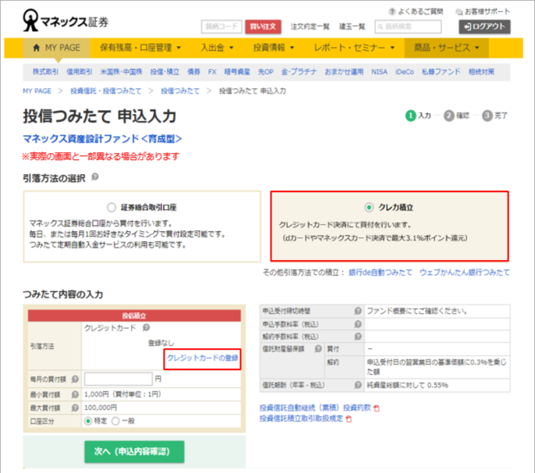
Task: Open 投信・積立 submenu item
Action: [165, 72]
